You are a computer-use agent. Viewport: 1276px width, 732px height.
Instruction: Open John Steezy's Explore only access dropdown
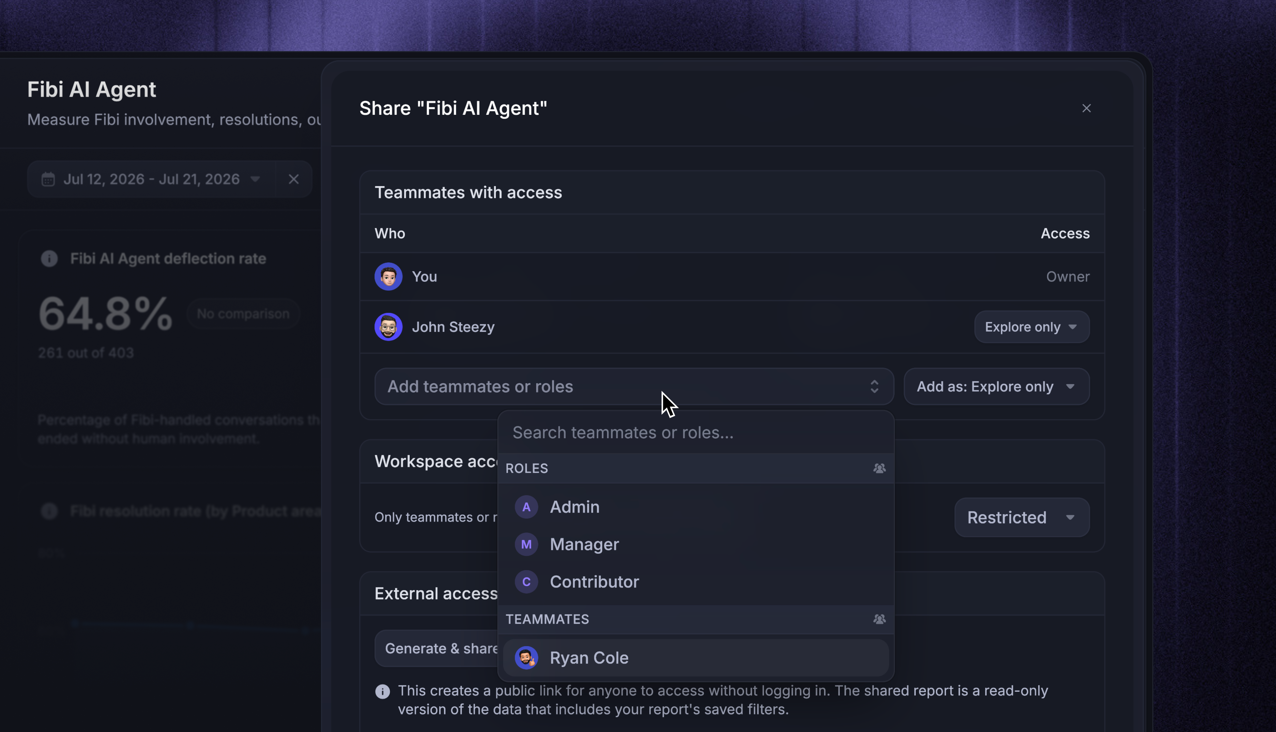[1032, 327]
